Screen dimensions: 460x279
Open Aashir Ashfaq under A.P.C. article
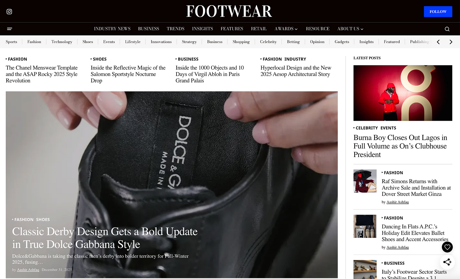398,247
